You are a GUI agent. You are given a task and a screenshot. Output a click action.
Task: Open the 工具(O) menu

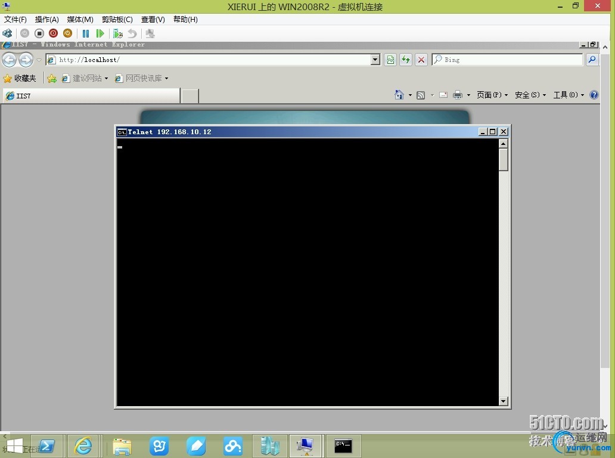pos(569,95)
